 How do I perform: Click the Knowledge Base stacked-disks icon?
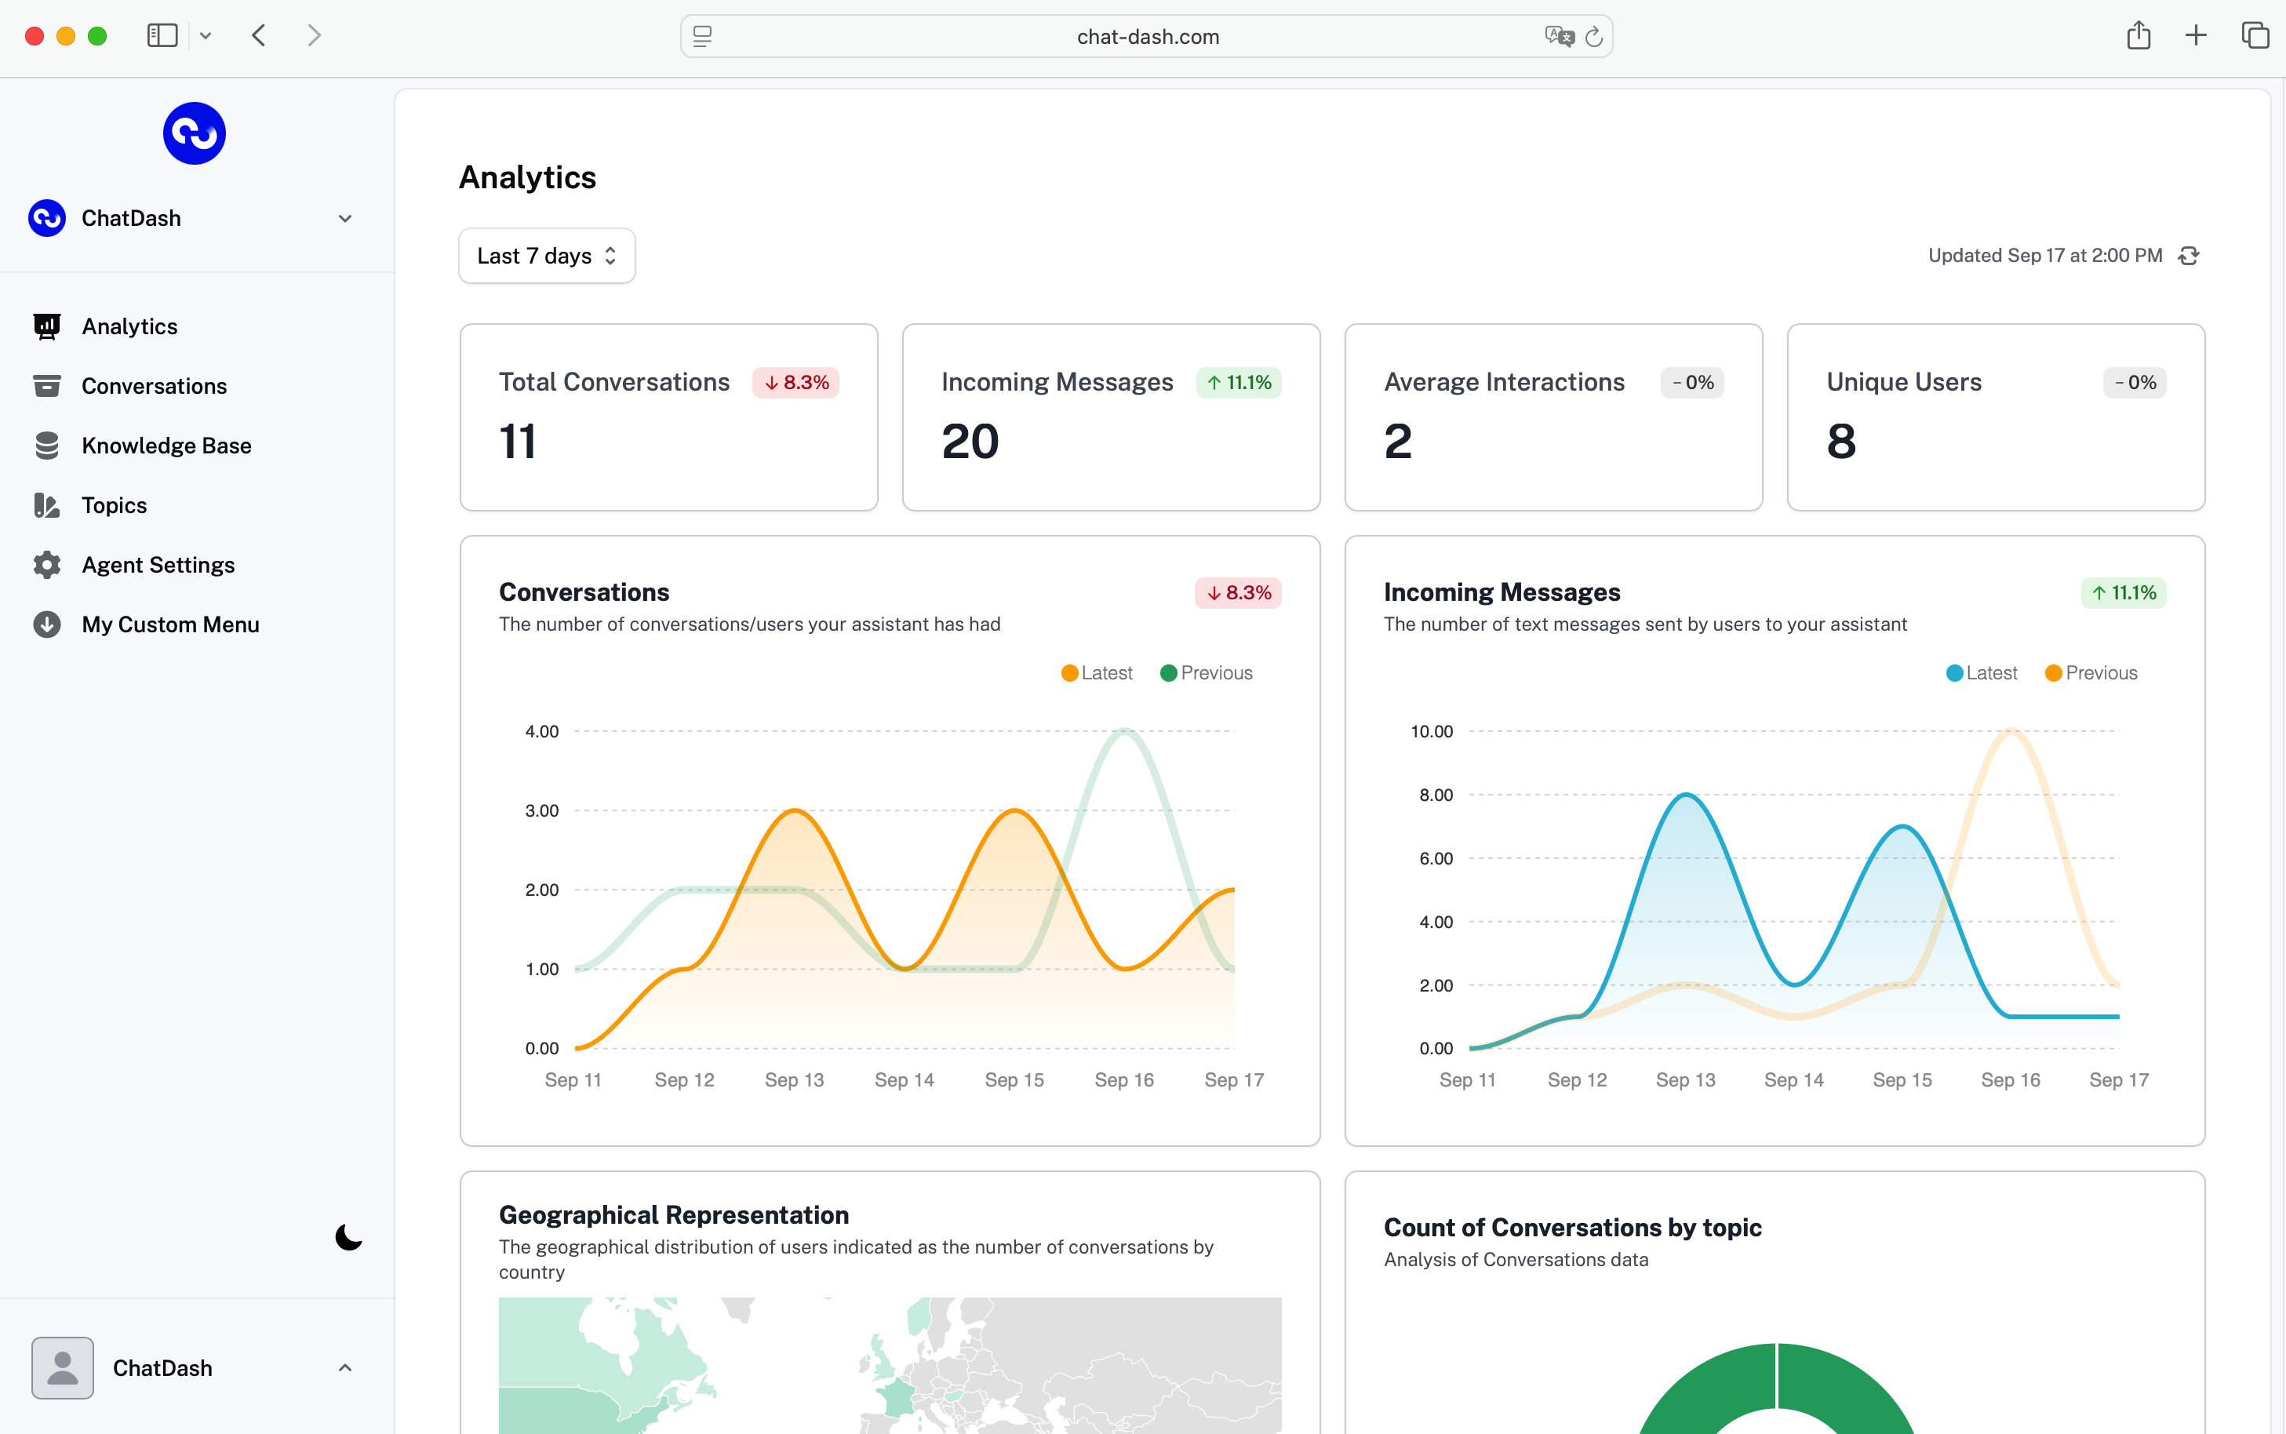pyautogui.click(x=46, y=445)
